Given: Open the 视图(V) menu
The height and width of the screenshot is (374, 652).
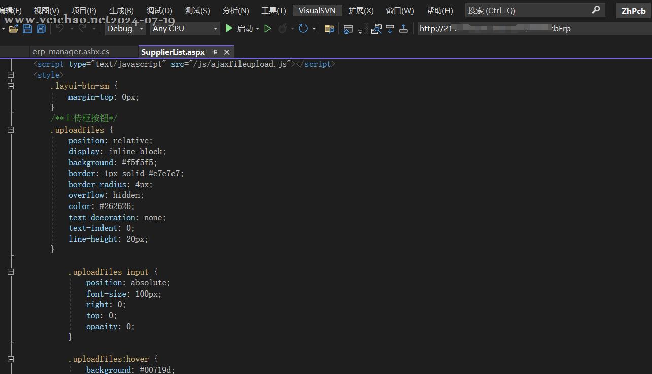Looking at the screenshot, I should coord(46,10).
